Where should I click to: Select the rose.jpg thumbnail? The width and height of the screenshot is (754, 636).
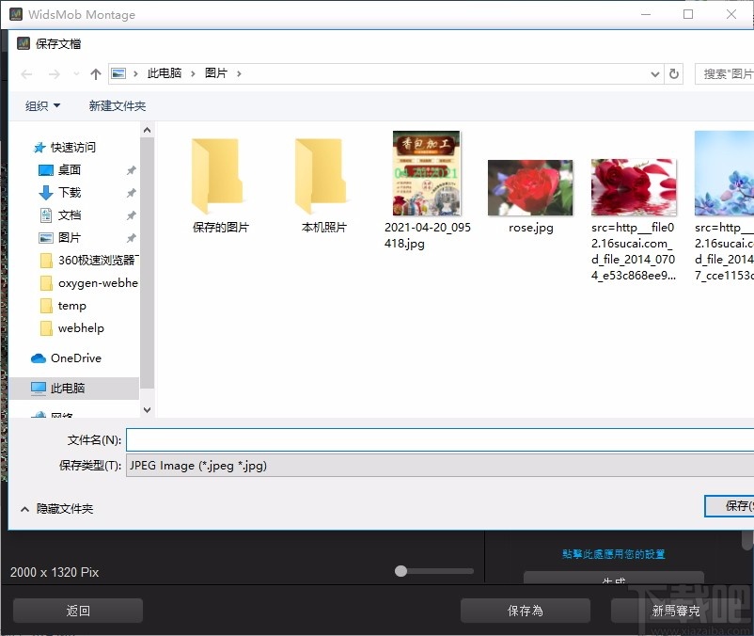point(530,184)
